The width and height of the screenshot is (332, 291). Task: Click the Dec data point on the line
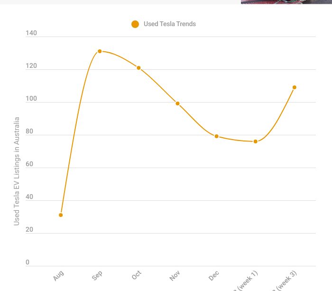[x=216, y=136]
